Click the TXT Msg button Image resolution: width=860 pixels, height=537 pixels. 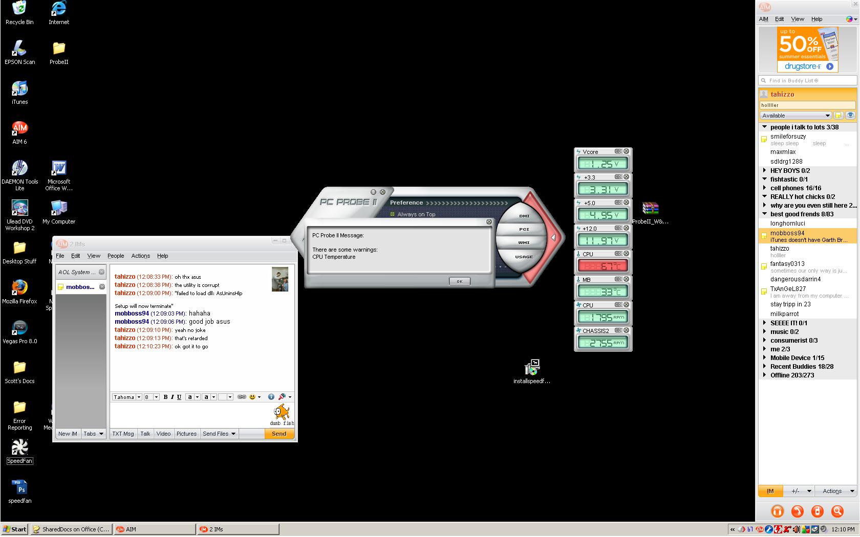tap(123, 434)
